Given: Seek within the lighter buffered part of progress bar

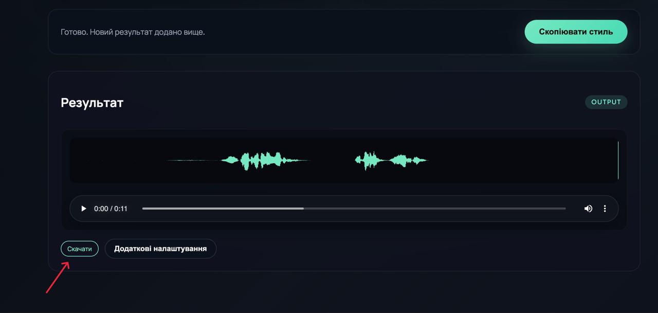Looking at the screenshot, I should point(221,209).
